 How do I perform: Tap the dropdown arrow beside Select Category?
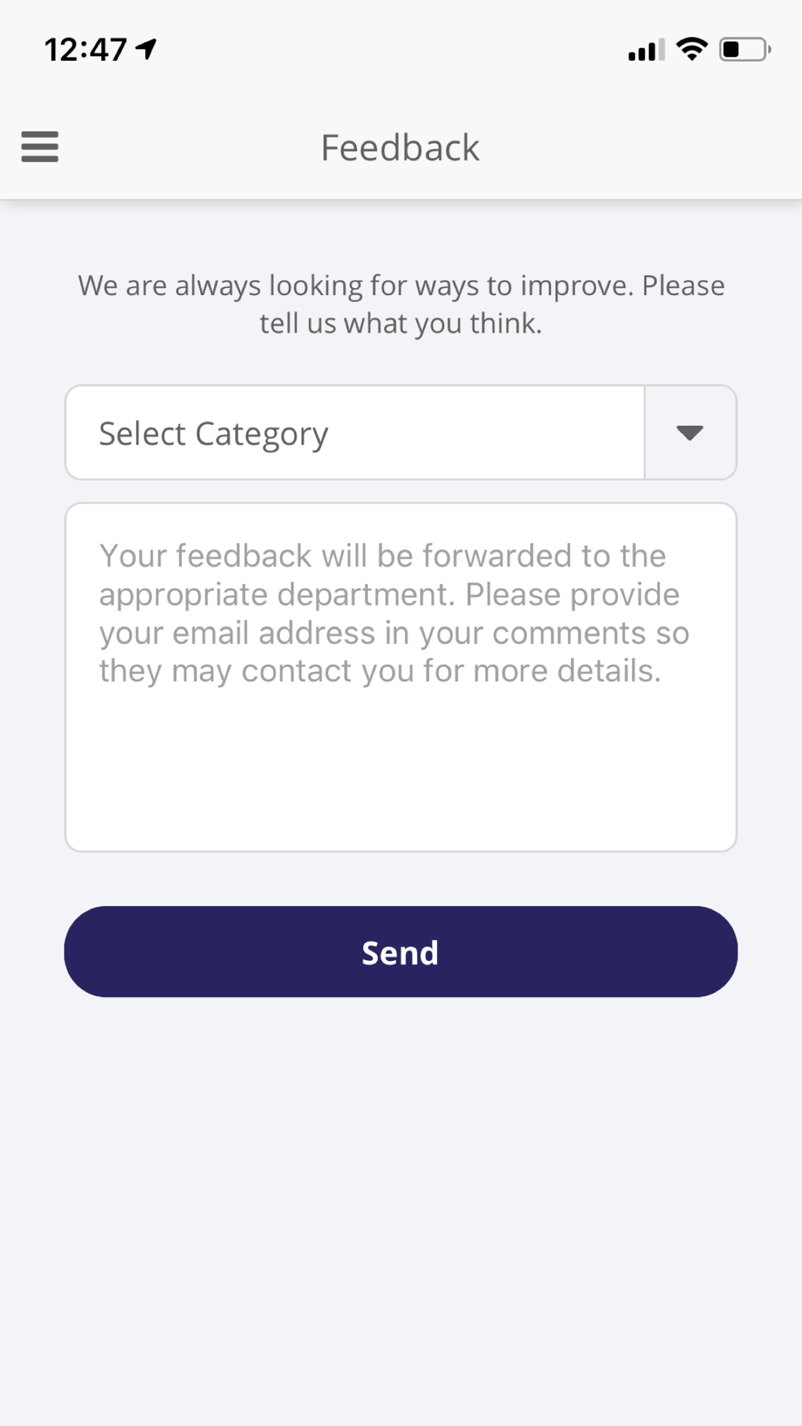coord(690,433)
